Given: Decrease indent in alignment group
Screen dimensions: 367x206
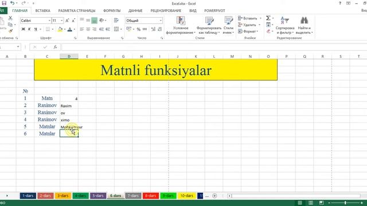Looking at the screenshot, I should [101, 29].
